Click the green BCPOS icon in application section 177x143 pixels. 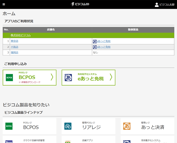click(x=9, y=78)
